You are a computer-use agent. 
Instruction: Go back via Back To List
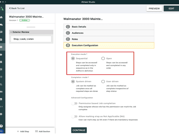coord(17,8)
